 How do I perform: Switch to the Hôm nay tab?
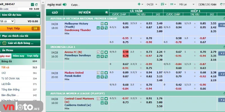point(19,56)
